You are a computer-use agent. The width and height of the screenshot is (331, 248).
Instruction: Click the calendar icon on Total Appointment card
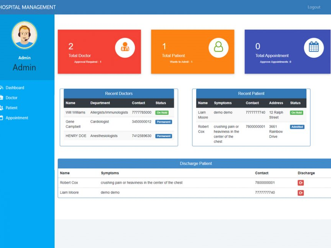[314, 47]
